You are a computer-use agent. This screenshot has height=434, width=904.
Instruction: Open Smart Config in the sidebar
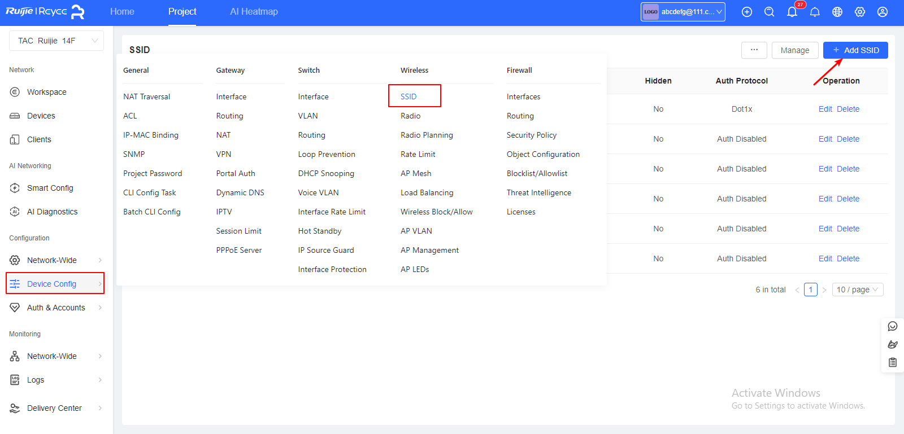tap(50, 188)
